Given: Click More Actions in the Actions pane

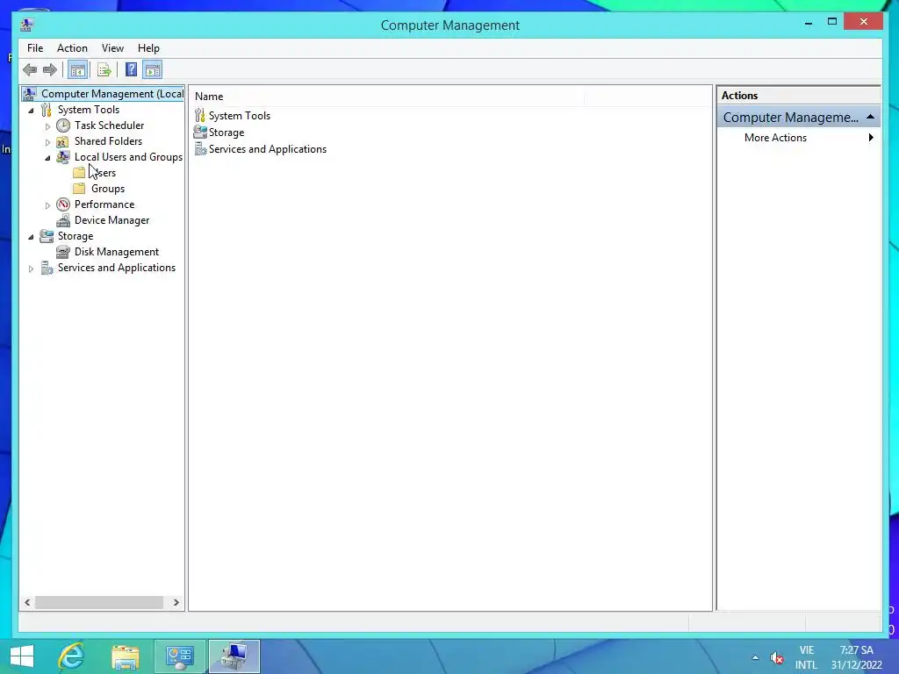Looking at the screenshot, I should pyautogui.click(x=775, y=138).
